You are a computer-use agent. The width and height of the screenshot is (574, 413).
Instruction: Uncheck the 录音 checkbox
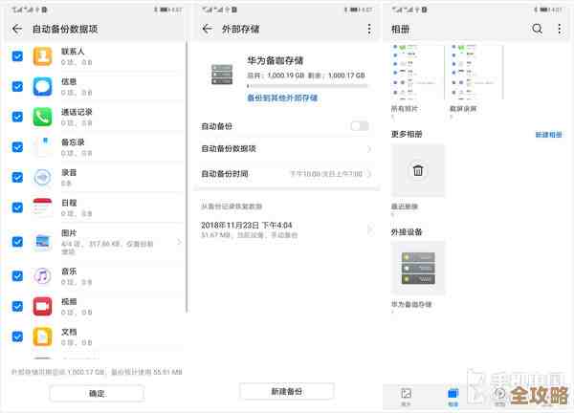[x=17, y=178]
